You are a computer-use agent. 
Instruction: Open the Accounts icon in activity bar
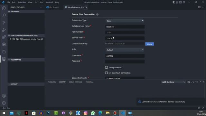click(x=4, y=96)
